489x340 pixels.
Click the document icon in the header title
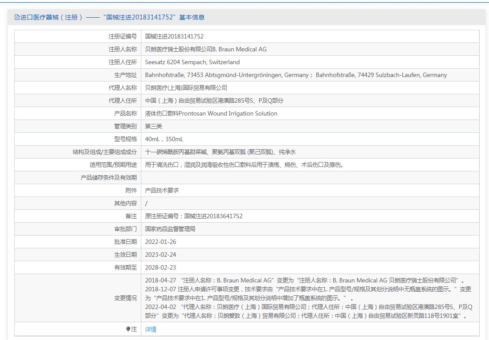(x=17, y=17)
